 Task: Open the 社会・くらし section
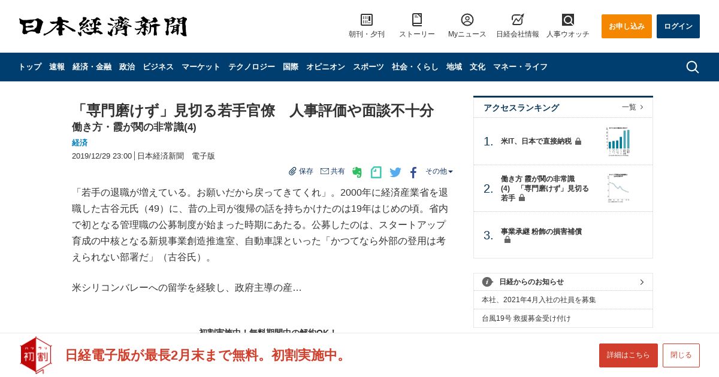[x=415, y=67]
